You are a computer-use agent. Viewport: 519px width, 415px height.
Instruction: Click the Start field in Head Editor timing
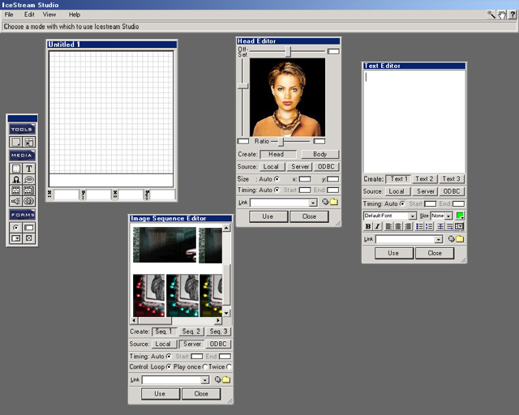click(305, 190)
